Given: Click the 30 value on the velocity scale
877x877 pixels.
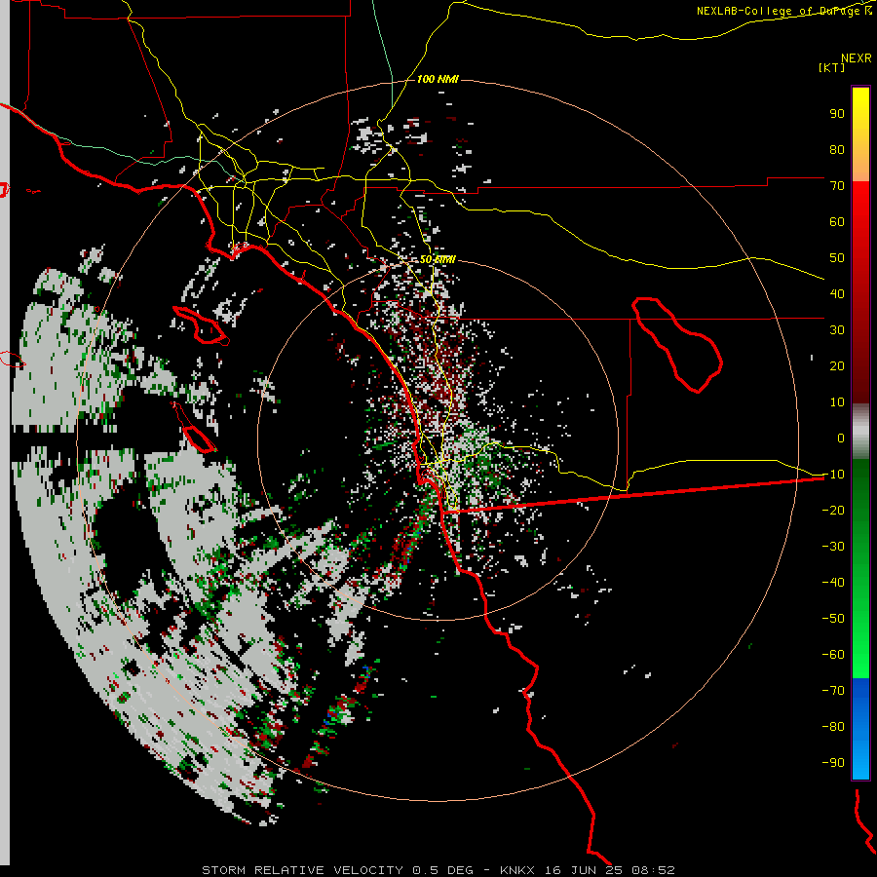Looking at the screenshot, I should (x=837, y=330).
